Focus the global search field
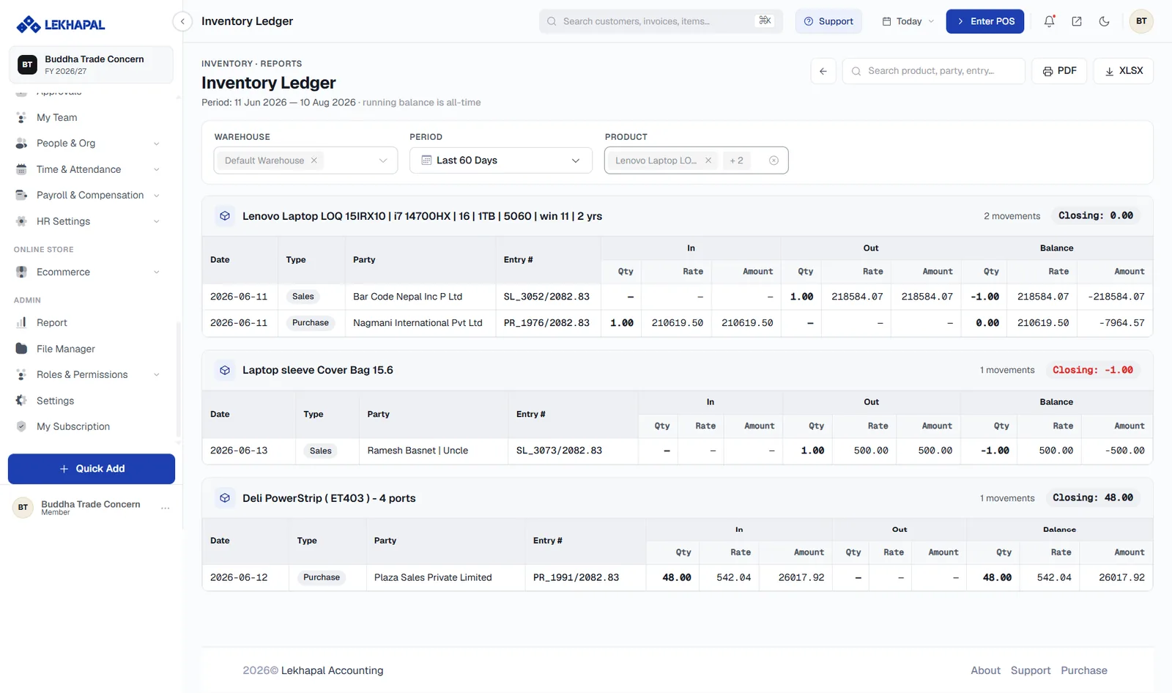The image size is (1172, 693). click(661, 21)
